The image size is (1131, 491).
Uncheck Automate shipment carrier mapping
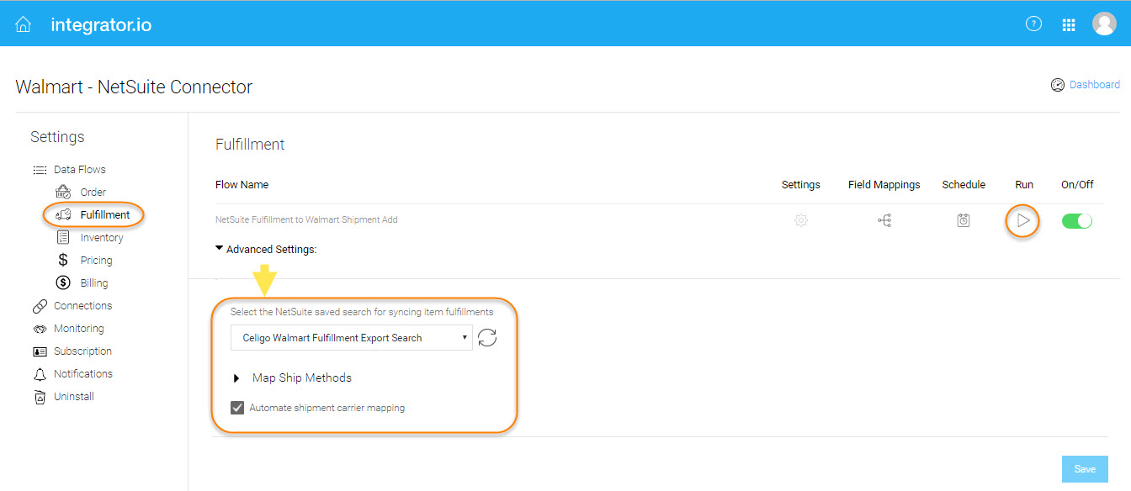(x=237, y=408)
